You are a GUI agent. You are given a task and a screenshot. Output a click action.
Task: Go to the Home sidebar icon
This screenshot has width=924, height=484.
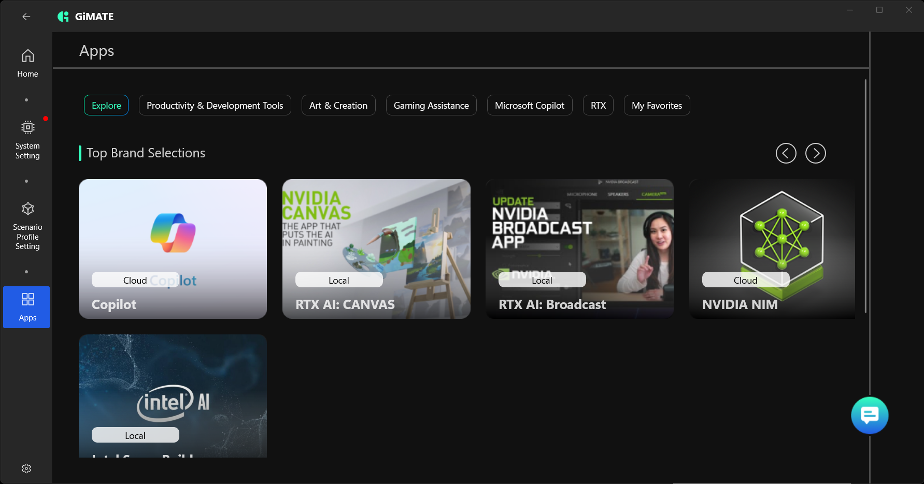point(27,63)
